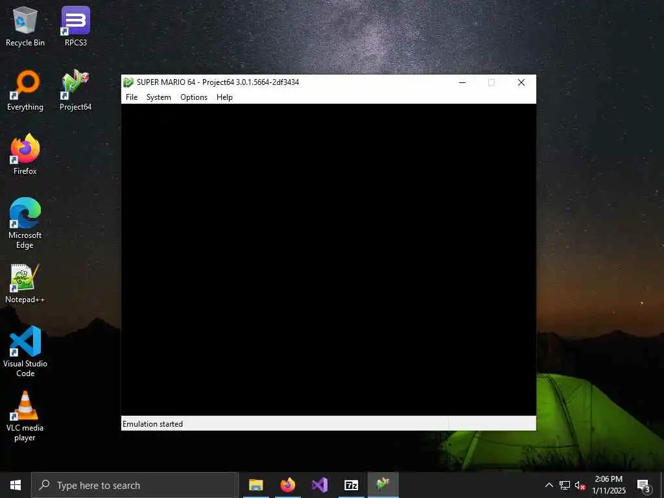This screenshot has width=664, height=498.
Task: Open the taskbar clock and date
Action: [x=608, y=485]
